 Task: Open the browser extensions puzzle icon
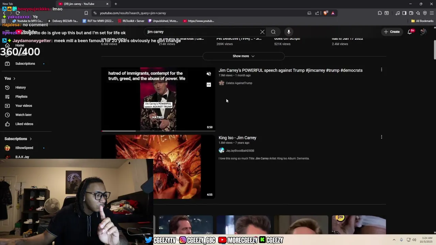pyautogui.click(x=380, y=13)
